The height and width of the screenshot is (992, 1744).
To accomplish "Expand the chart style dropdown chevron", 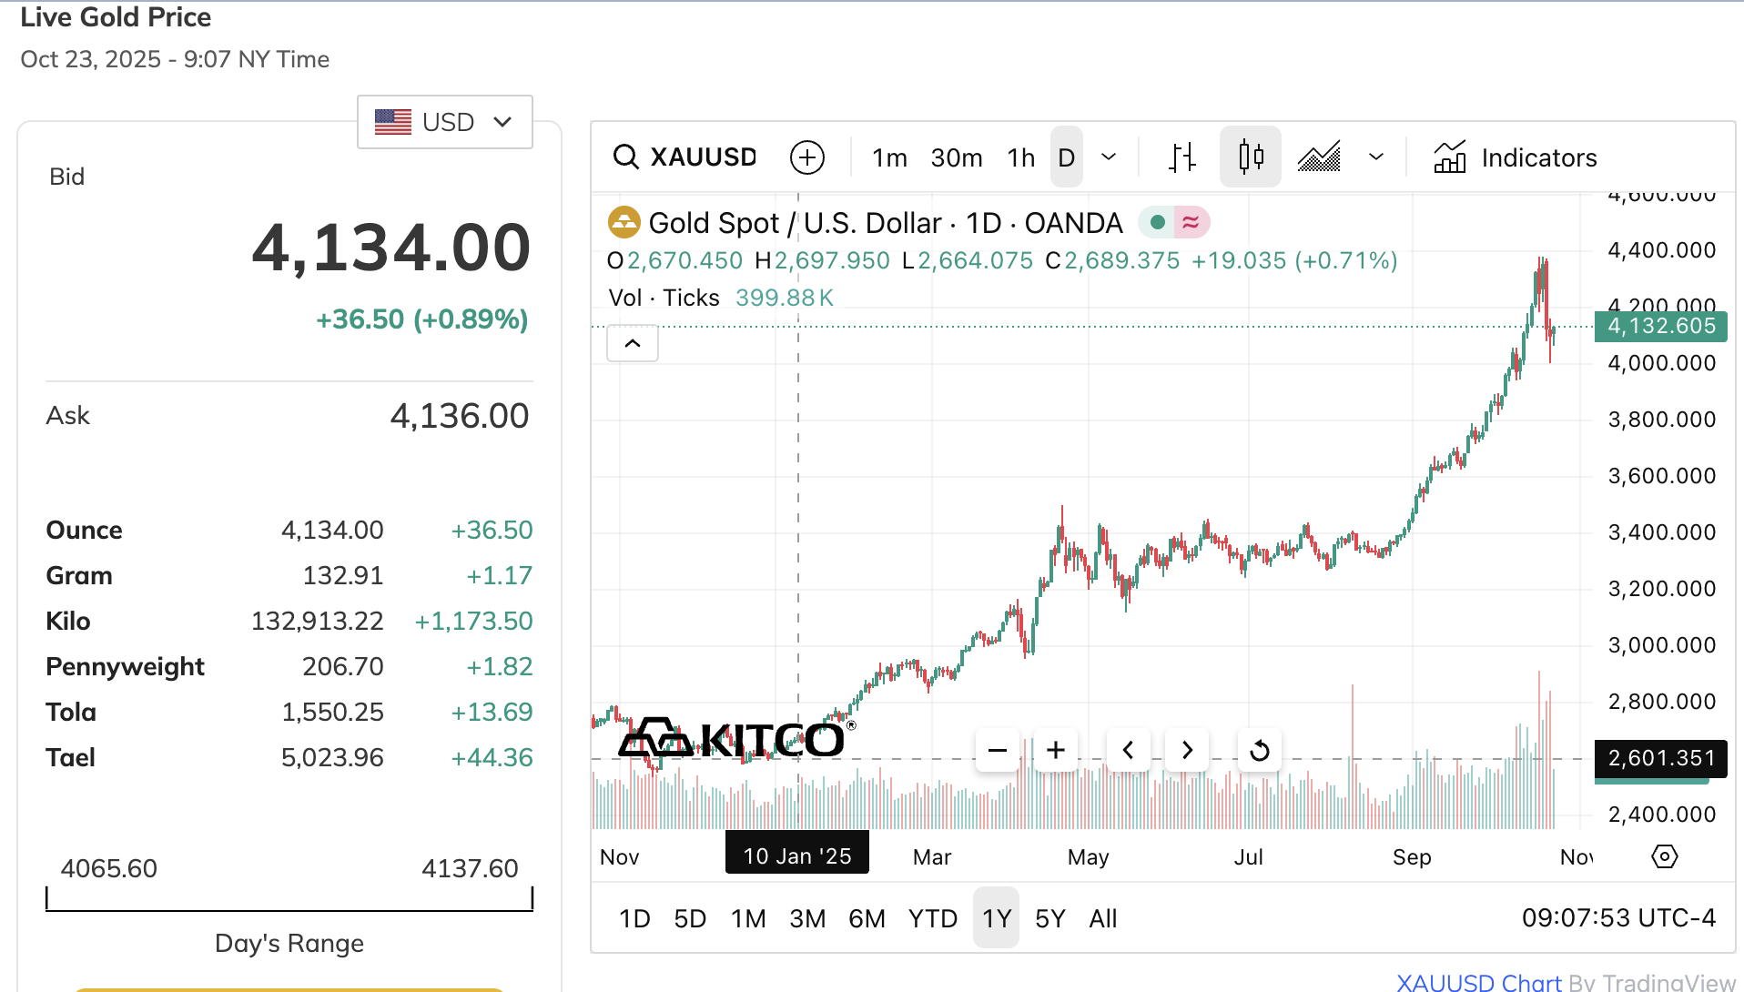I will 1376,157.
